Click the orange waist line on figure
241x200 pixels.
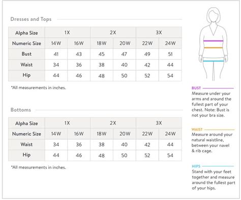pos(213,48)
